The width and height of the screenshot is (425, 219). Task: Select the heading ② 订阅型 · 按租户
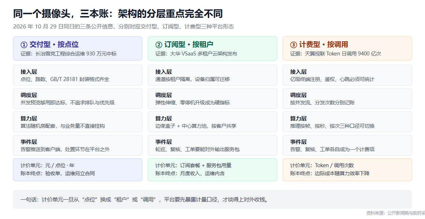[184, 45]
